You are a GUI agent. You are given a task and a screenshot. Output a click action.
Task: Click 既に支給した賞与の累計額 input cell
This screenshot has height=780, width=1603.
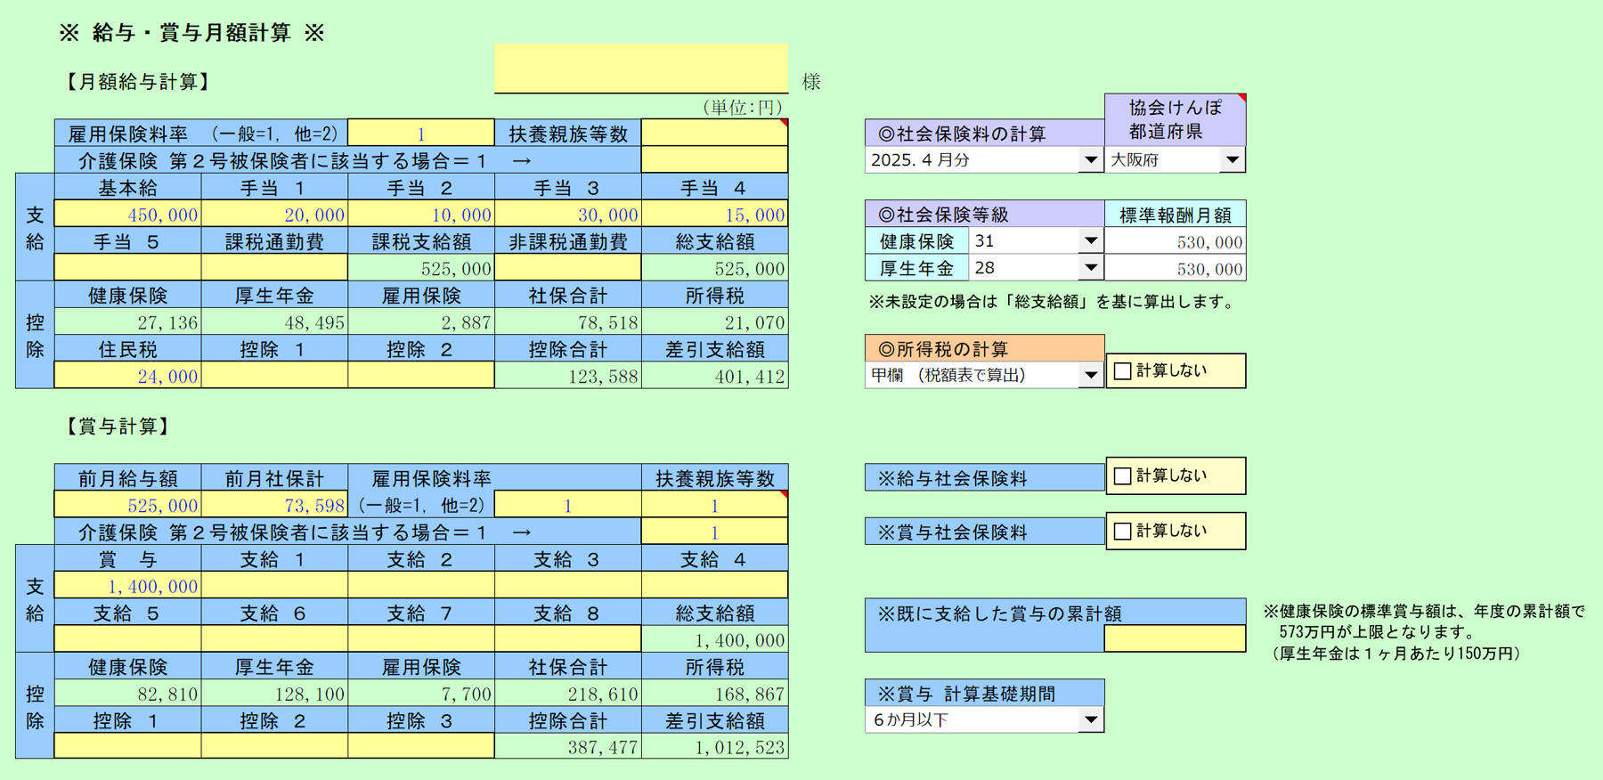click(1176, 638)
